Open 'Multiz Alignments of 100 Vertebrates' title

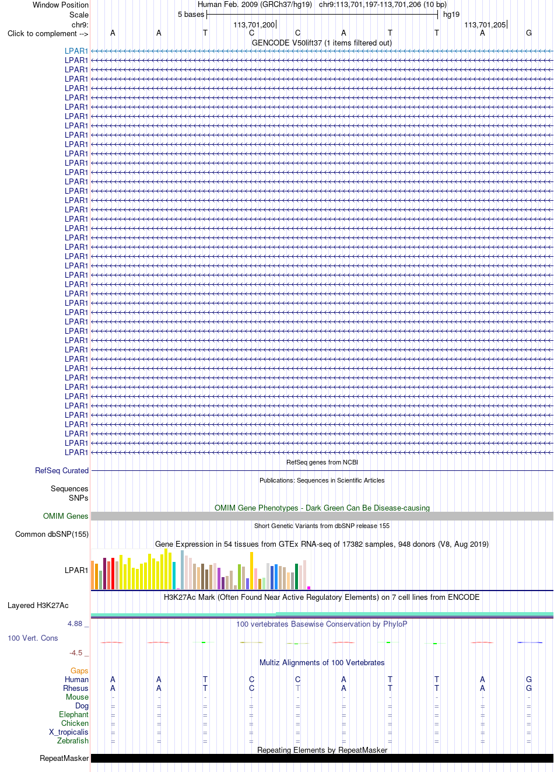coord(322,662)
